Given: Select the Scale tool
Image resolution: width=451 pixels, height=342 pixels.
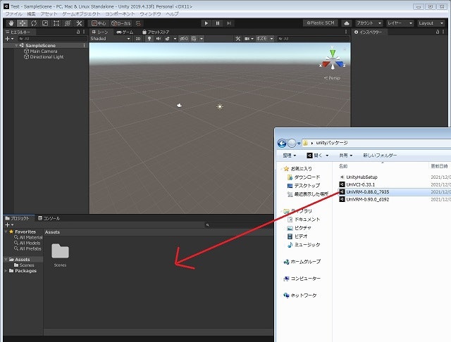Looking at the screenshot, I should coord(45,23).
